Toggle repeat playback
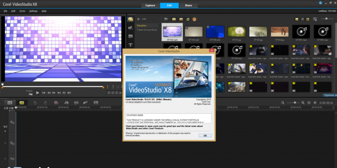337x168 pixels. [x=64, y=93]
